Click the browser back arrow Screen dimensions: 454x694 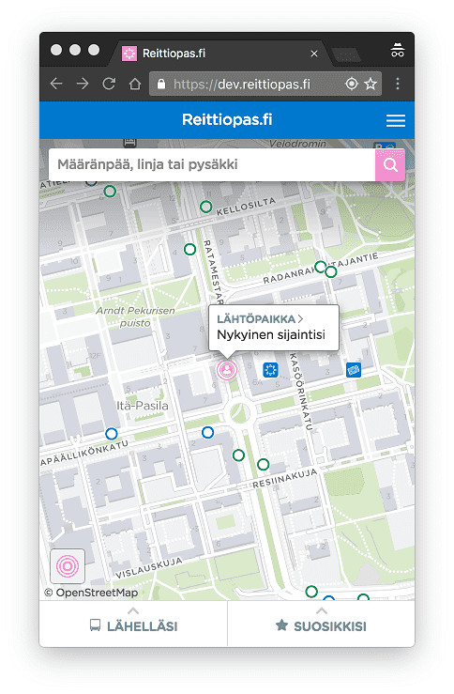point(56,84)
